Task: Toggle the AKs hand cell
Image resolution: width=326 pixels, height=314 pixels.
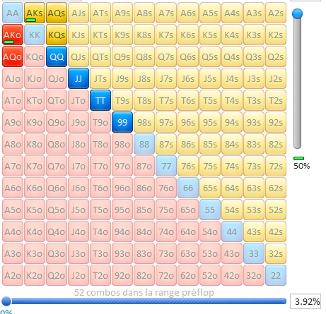Action: (x=35, y=13)
